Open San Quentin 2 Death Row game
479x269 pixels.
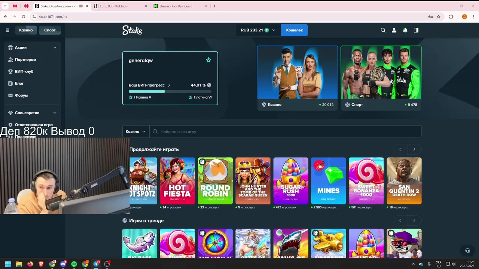404,181
